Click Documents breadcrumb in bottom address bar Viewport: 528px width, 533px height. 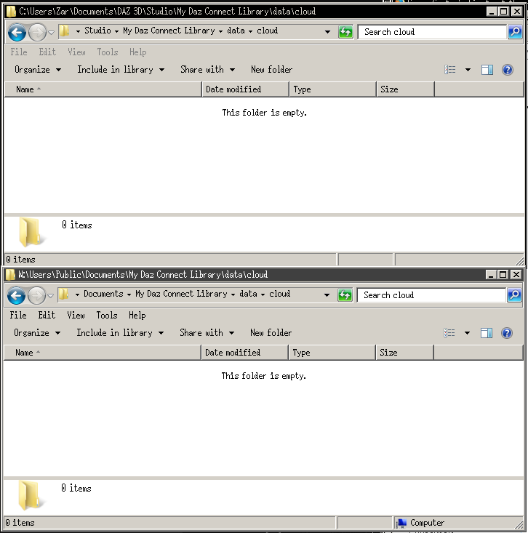pos(103,294)
